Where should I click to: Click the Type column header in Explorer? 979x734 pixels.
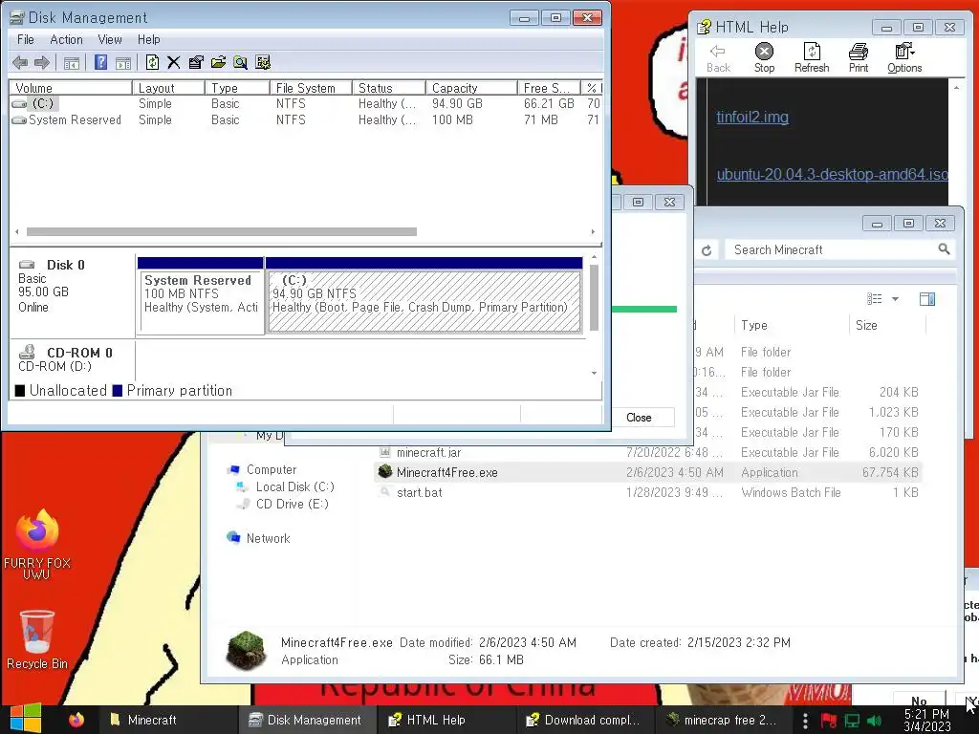coord(792,325)
